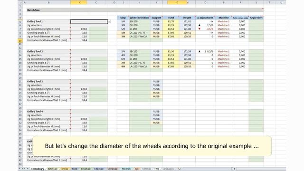The image size is (304, 171).
Task: Open the Jigs sheet tab
Action: point(137,169)
